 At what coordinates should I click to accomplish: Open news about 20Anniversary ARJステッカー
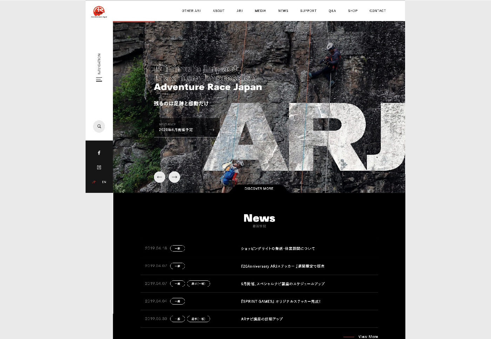(283, 266)
